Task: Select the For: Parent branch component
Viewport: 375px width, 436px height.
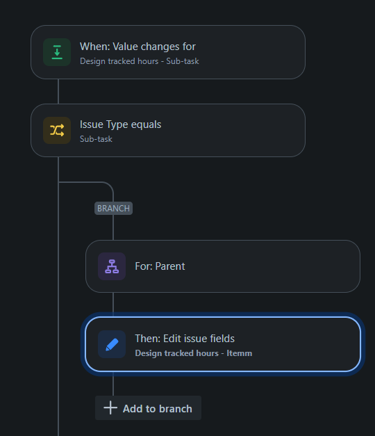Action: click(223, 266)
